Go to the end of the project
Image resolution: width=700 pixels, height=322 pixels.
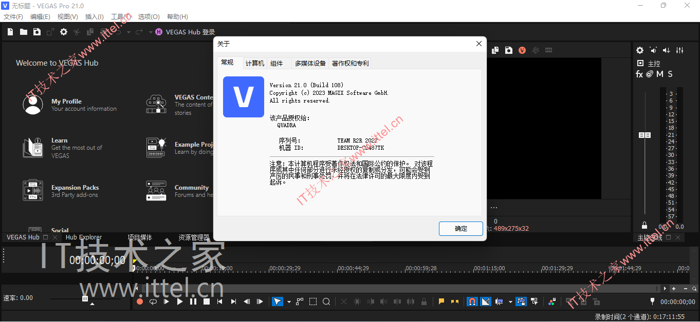233,301
